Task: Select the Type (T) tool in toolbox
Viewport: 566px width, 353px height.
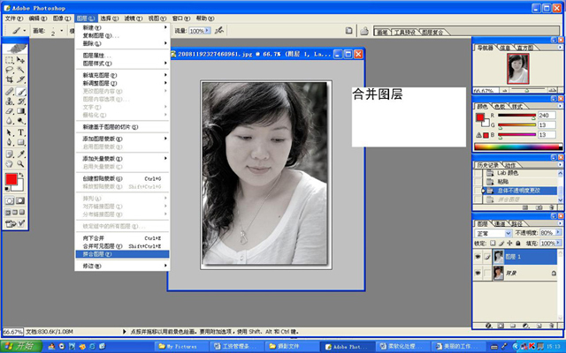Action: [x=20, y=132]
